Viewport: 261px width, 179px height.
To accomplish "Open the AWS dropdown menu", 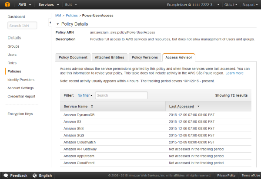I will pyautogui.click(x=25, y=5).
